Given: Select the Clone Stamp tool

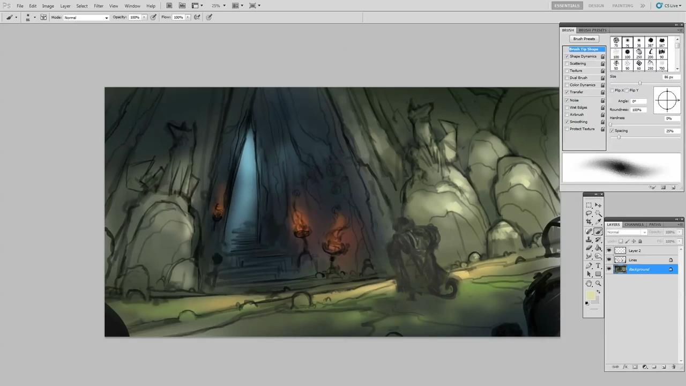Looking at the screenshot, I should point(589,239).
